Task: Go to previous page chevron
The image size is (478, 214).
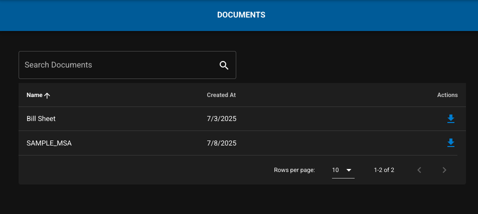Action: pyautogui.click(x=419, y=170)
